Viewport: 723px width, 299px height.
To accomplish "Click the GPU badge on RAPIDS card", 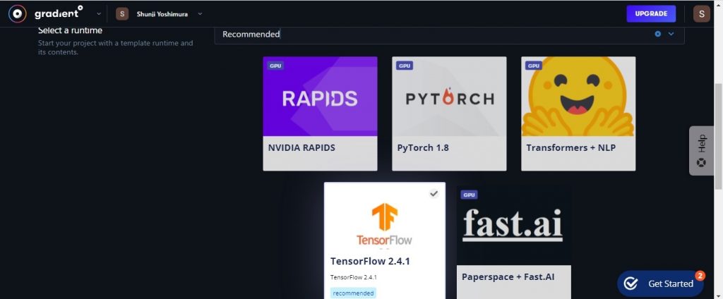I will coord(275,66).
